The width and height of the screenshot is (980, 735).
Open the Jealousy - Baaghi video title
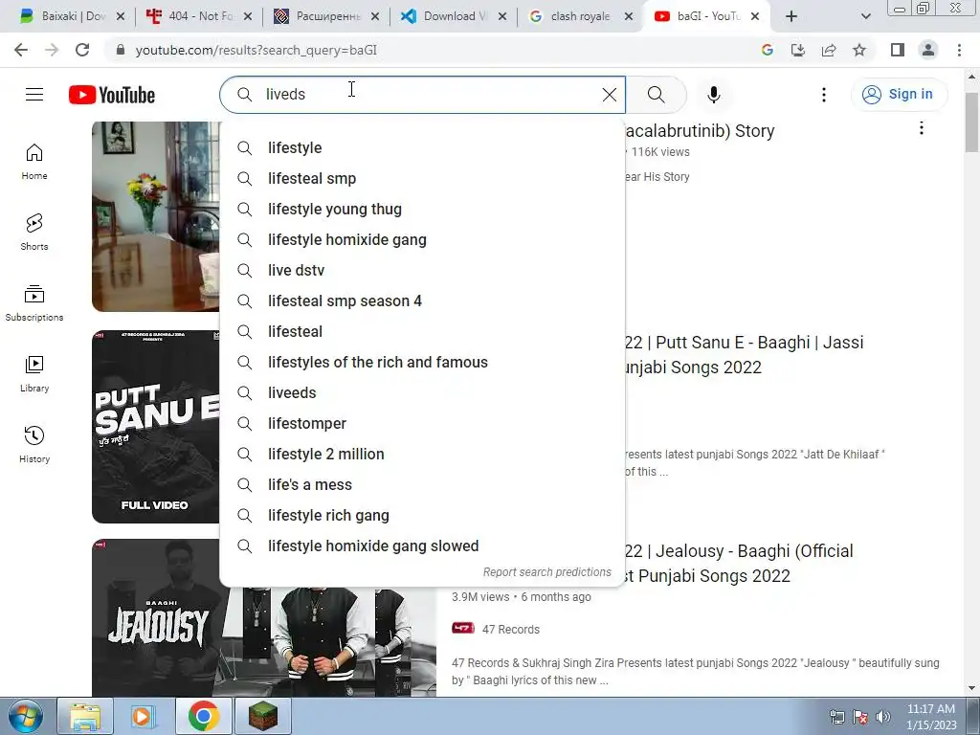pyautogui.click(x=738, y=563)
